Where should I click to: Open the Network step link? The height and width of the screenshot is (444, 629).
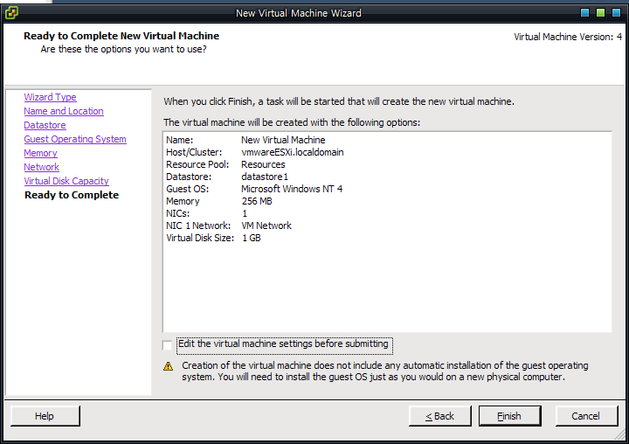pos(42,167)
